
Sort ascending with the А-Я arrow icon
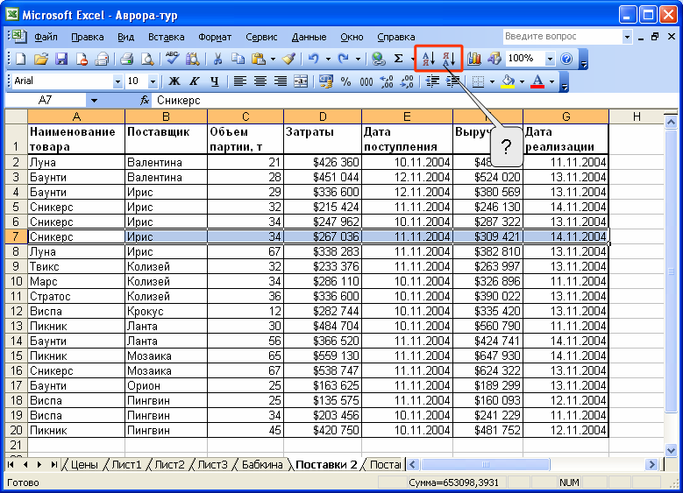[x=428, y=59]
